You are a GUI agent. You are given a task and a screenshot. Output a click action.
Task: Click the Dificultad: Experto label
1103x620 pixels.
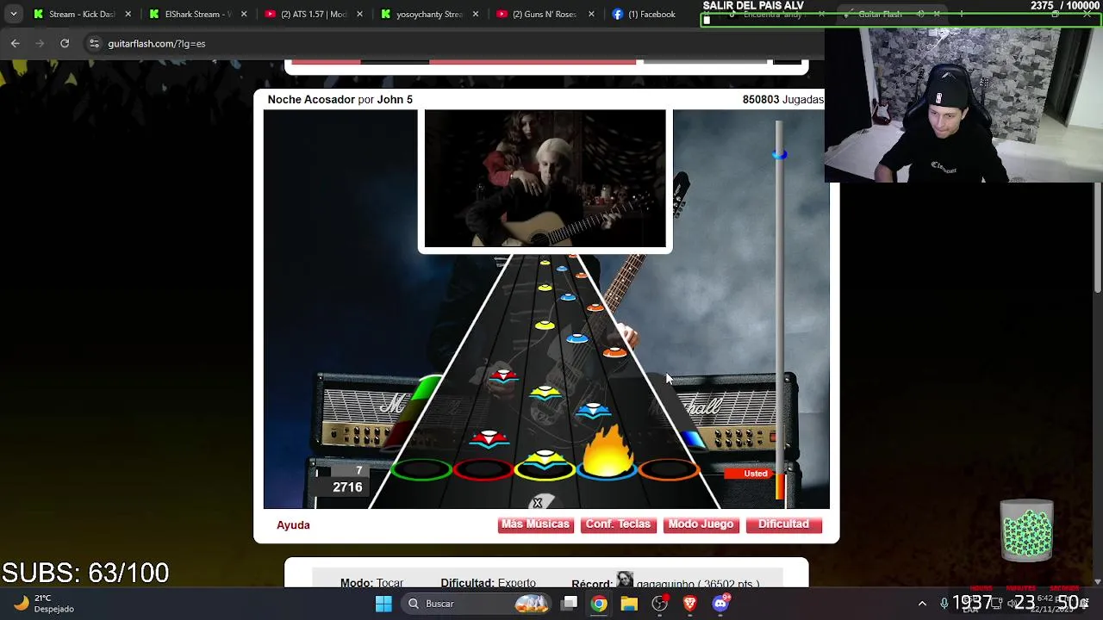click(x=488, y=583)
